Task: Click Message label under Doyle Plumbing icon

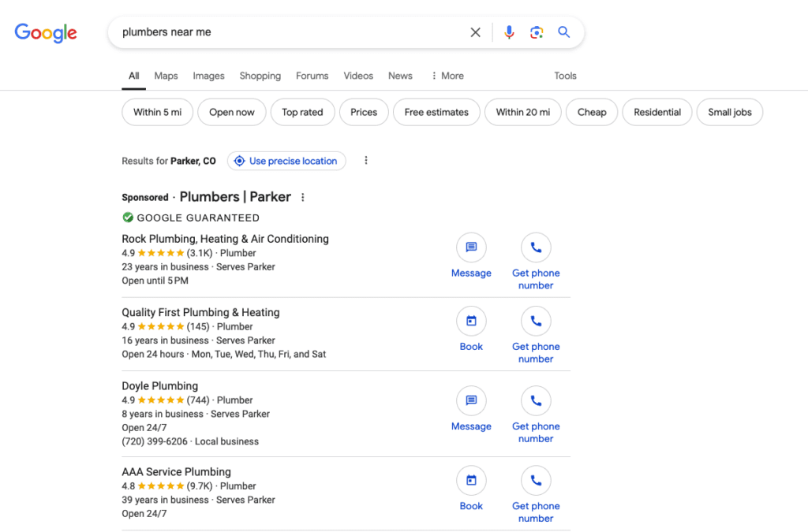Action: 471,426
